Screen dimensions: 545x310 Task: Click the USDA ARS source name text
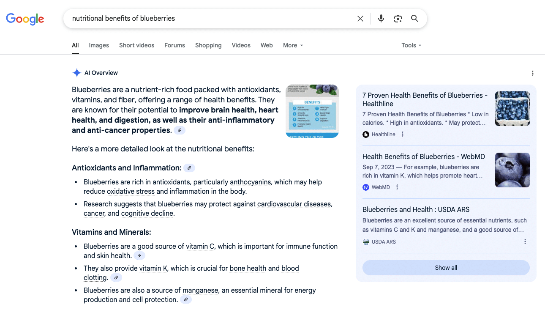click(384, 242)
